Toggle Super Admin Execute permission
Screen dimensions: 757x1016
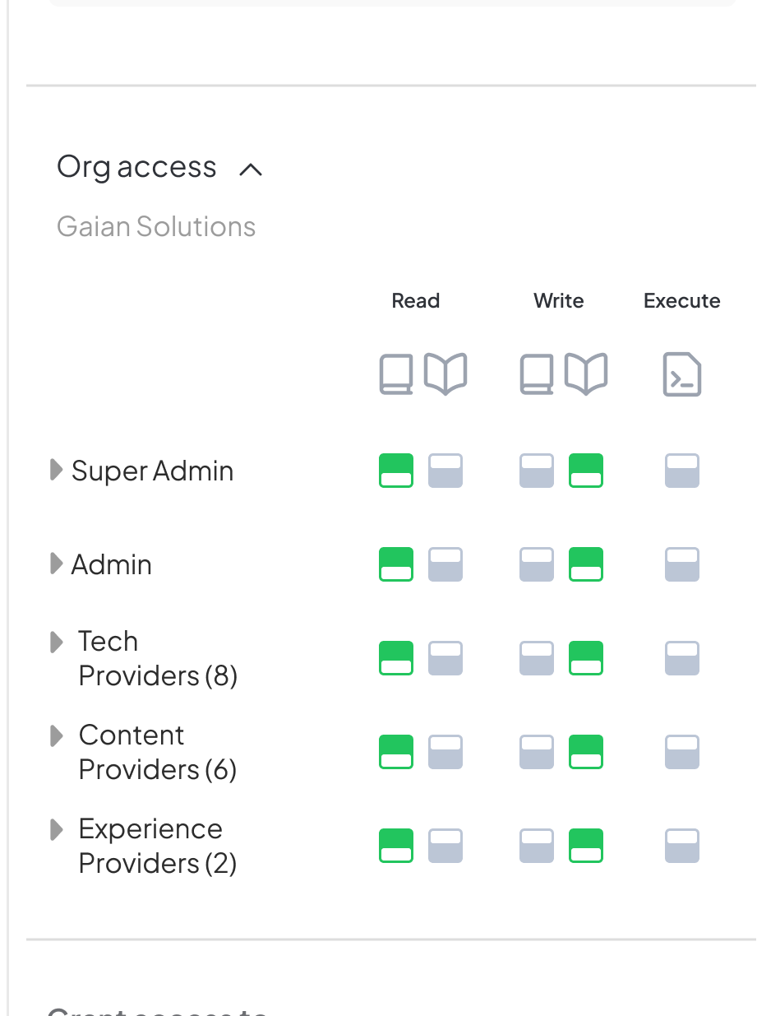[682, 471]
